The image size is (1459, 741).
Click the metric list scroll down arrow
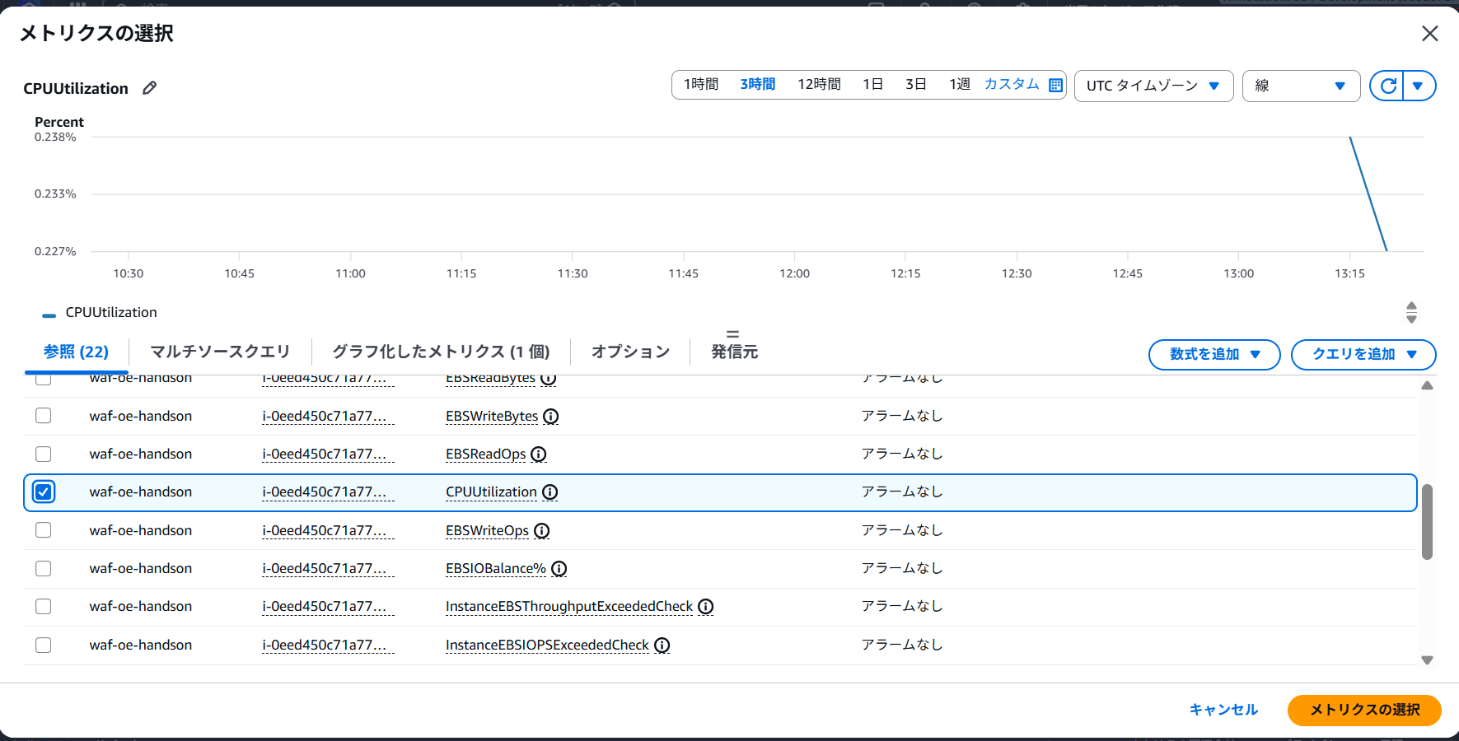pos(1428,660)
